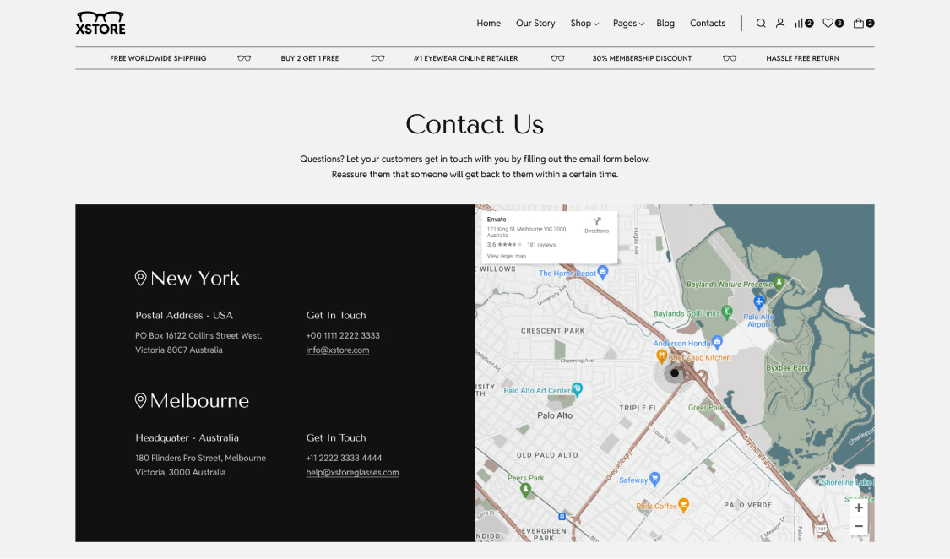Open the Our Story page
Screen dimensions: 950x559
coord(535,24)
